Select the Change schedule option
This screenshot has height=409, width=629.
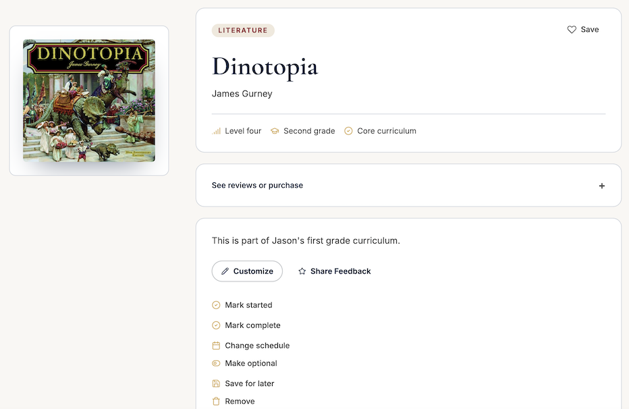coord(250,346)
